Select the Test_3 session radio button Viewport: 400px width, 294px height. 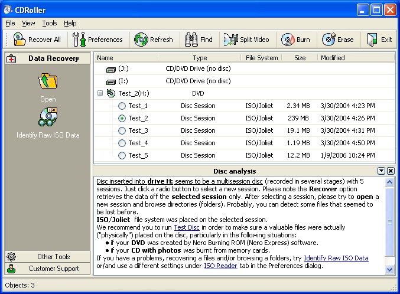click(x=122, y=130)
